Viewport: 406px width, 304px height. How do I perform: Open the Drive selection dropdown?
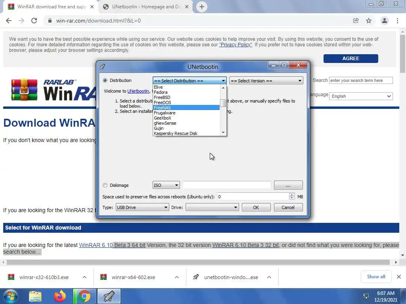click(x=212, y=207)
